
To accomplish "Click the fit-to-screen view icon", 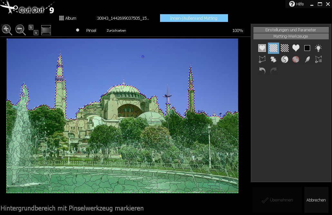I will 46,30.
